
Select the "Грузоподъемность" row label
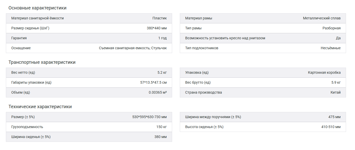[x=27, y=127]
